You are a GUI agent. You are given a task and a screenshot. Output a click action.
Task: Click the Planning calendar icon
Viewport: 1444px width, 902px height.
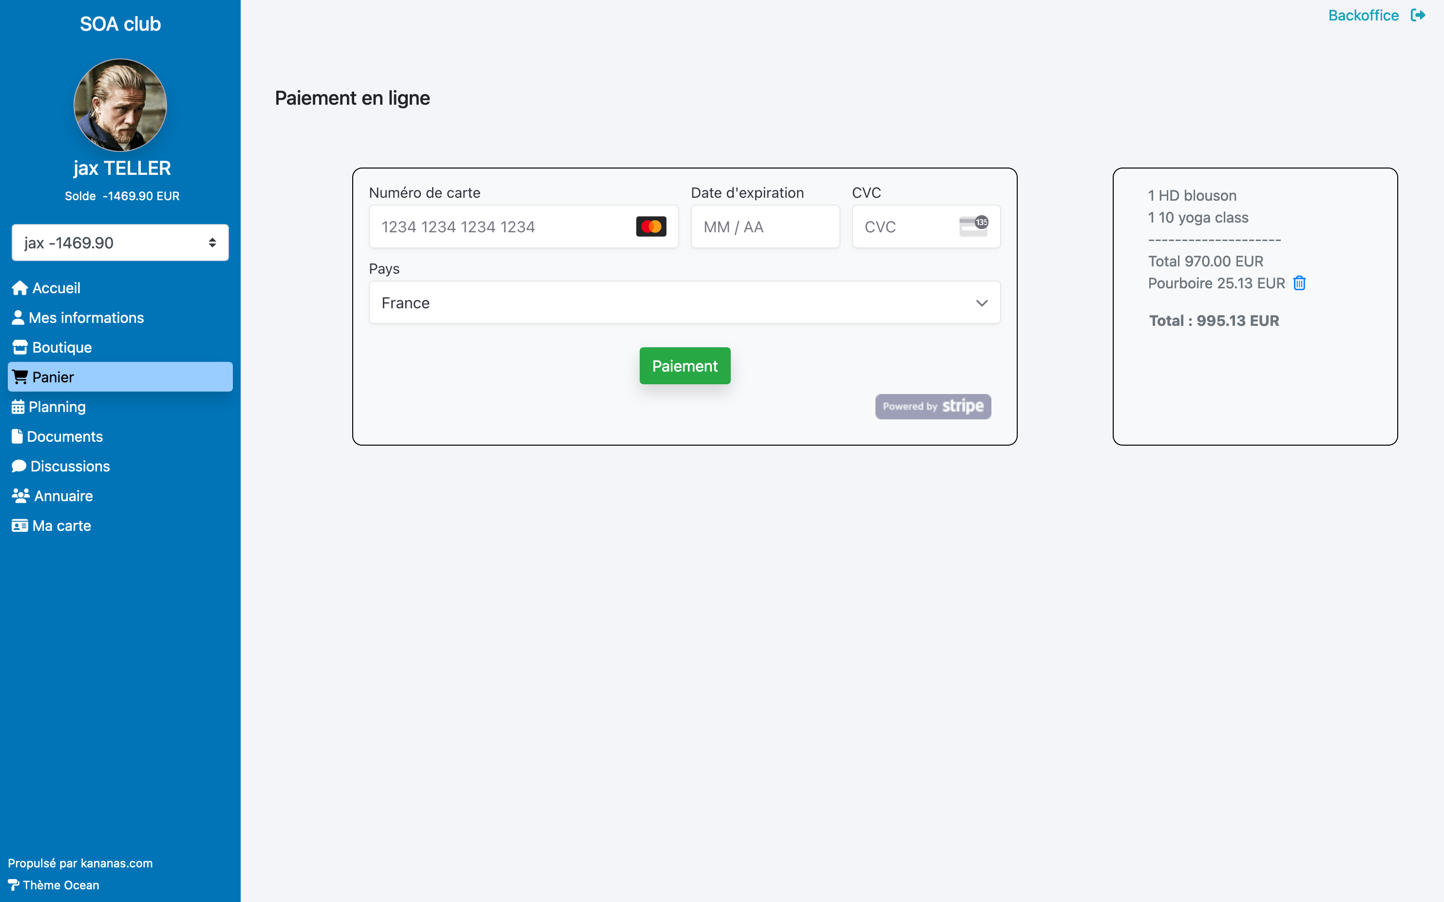(x=18, y=407)
